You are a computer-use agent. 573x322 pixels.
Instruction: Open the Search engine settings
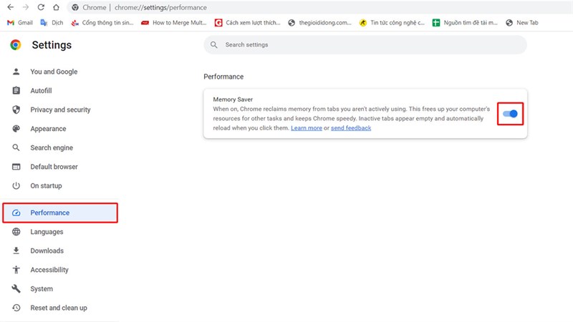click(x=52, y=147)
